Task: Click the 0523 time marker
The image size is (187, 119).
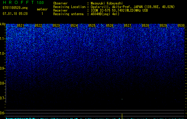Action: 56,26
